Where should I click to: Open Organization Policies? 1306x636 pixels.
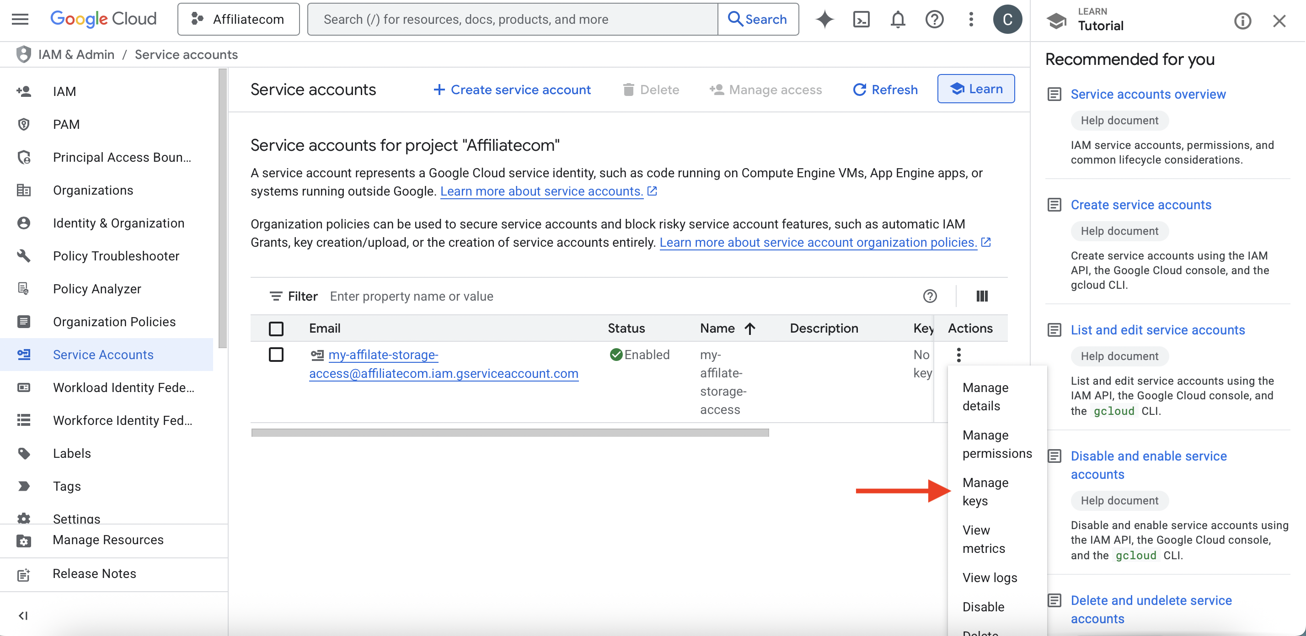click(107, 322)
